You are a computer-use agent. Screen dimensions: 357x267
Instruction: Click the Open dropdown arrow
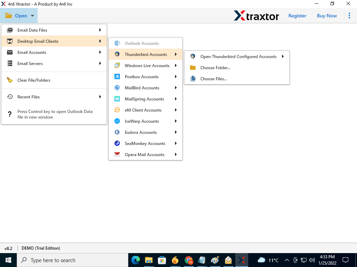pyautogui.click(x=32, y=16)
